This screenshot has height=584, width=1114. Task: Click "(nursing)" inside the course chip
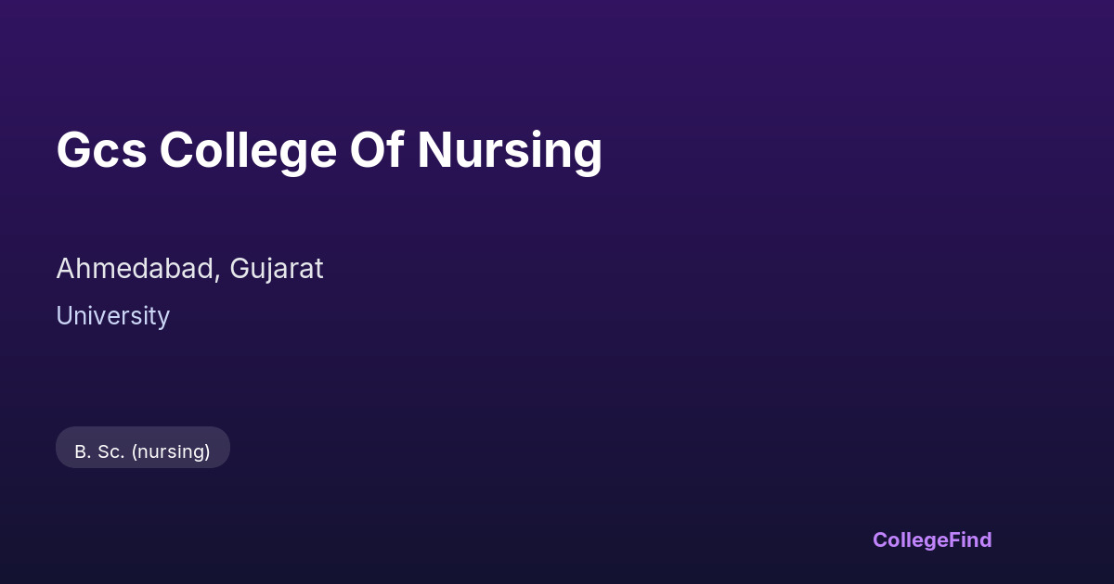click(171, 451)
